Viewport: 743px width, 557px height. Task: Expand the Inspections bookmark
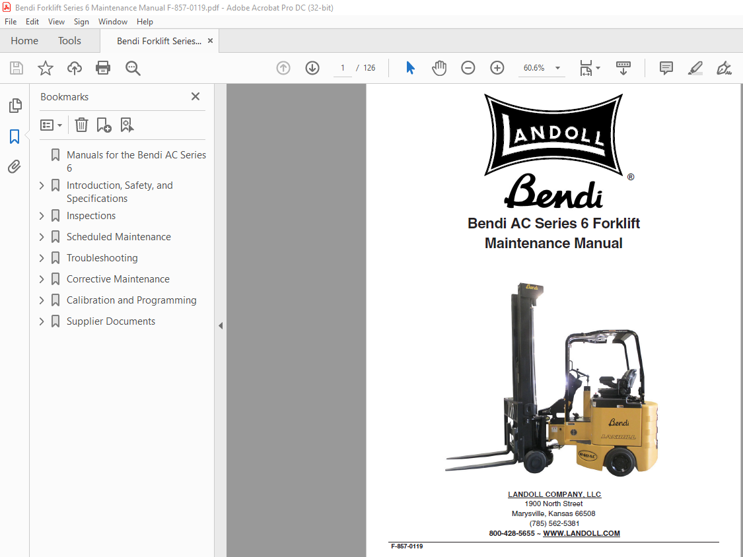pyautogui.click(x=42, y=216)
